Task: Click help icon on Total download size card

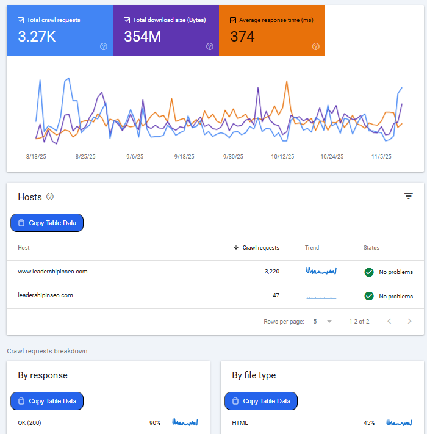Action: pyautogui.click(x=210, y=46)
